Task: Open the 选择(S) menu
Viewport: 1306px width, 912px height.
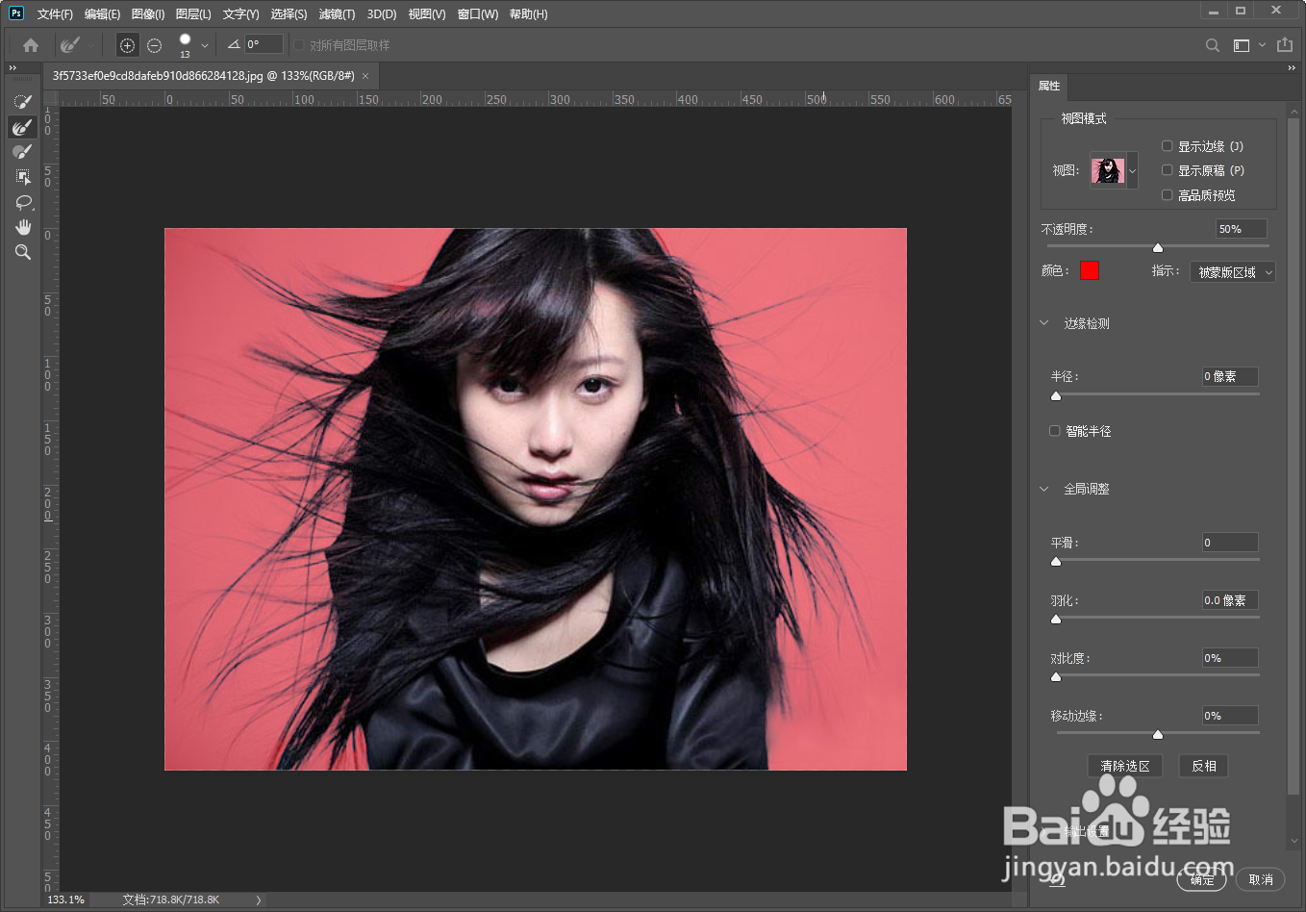Action: (x=289, y=14)
